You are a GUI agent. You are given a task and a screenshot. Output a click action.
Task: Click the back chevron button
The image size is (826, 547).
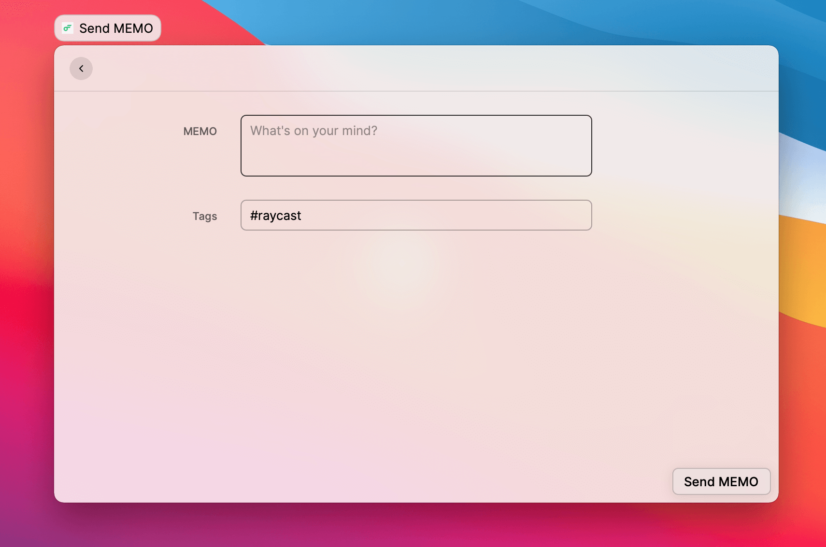click(81, 68)
